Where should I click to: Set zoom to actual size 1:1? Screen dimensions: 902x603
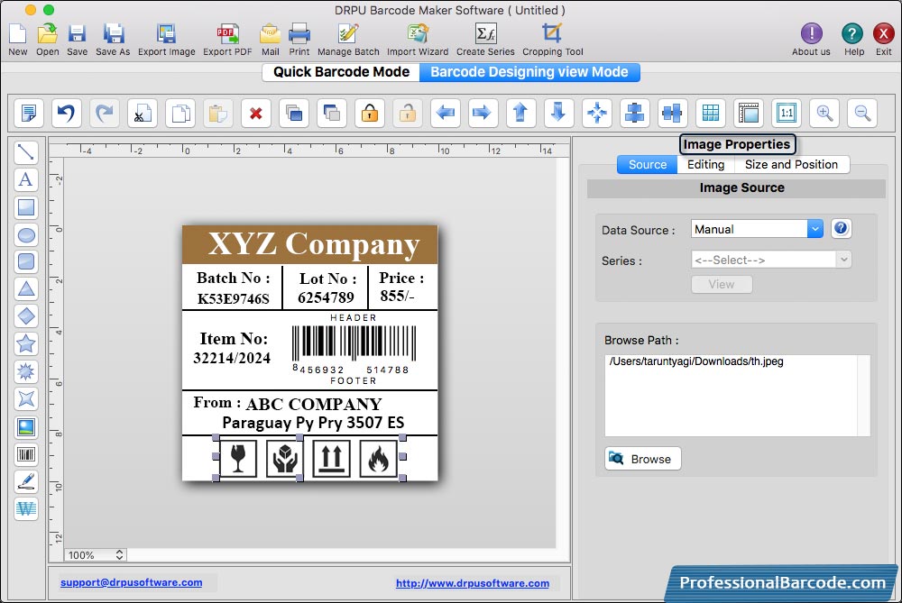coord(787,113)
